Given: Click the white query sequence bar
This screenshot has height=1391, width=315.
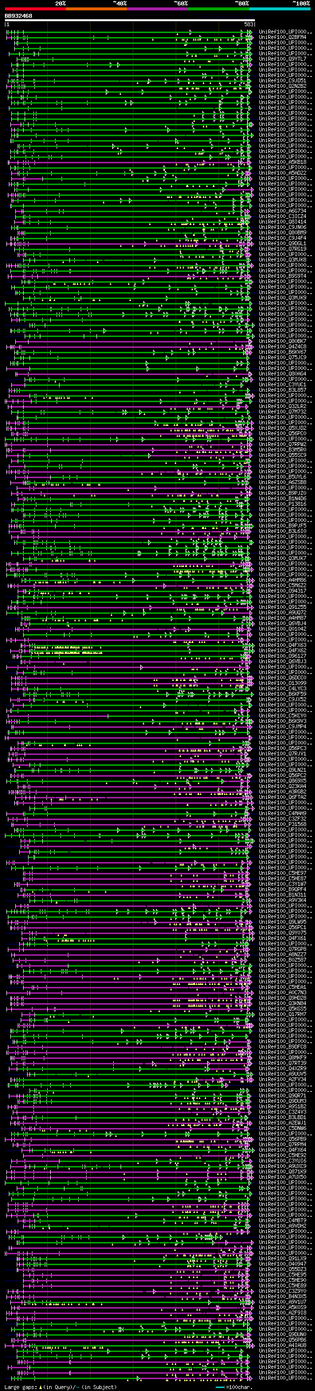Looking at the screenshot, I should pos(130,20).
